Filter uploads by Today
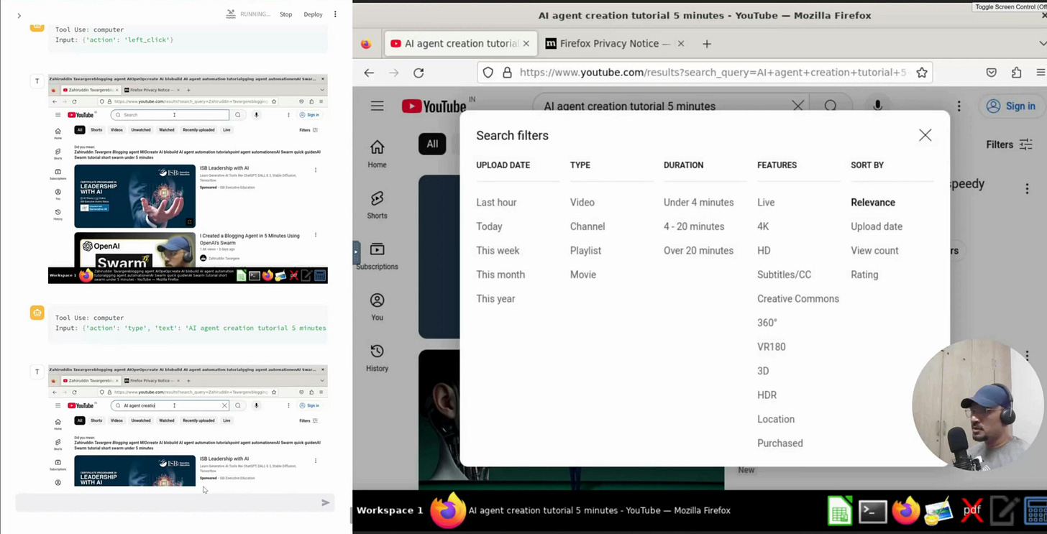Screen dimensions: 1047x534 pyautogui.click(x=489, y=226)
